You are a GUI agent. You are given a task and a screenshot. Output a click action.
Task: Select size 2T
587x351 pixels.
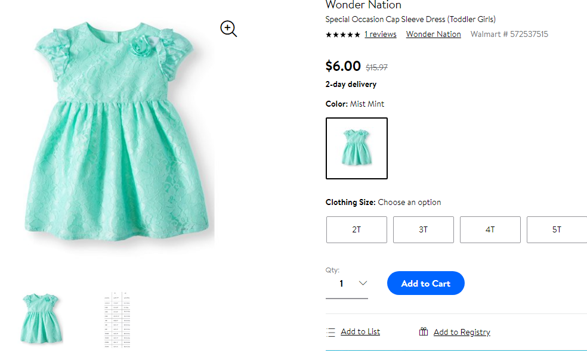[x=356, y=229]
